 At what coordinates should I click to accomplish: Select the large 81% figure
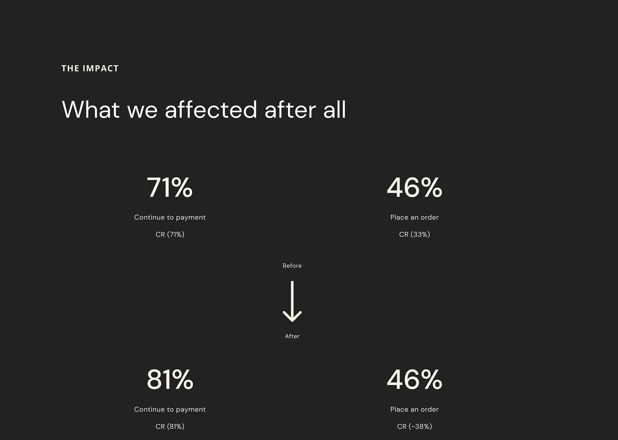coord(170,380)
